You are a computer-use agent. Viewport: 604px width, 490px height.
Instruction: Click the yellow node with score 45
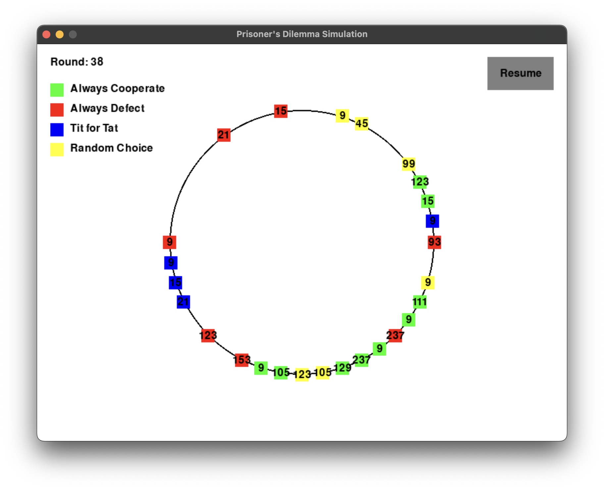click(x=362, y=123)
